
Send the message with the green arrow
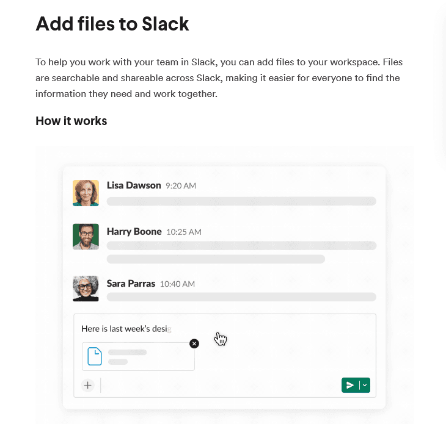(x=350, y=385)
